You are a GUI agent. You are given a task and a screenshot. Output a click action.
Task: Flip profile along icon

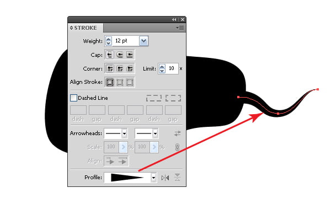point(165,178)
